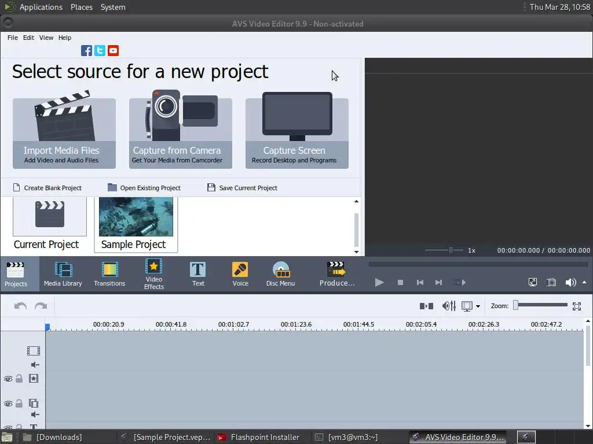
Task: Toggle the preview volume speaker
Action: pyautogui.click(x=570, y=282)
